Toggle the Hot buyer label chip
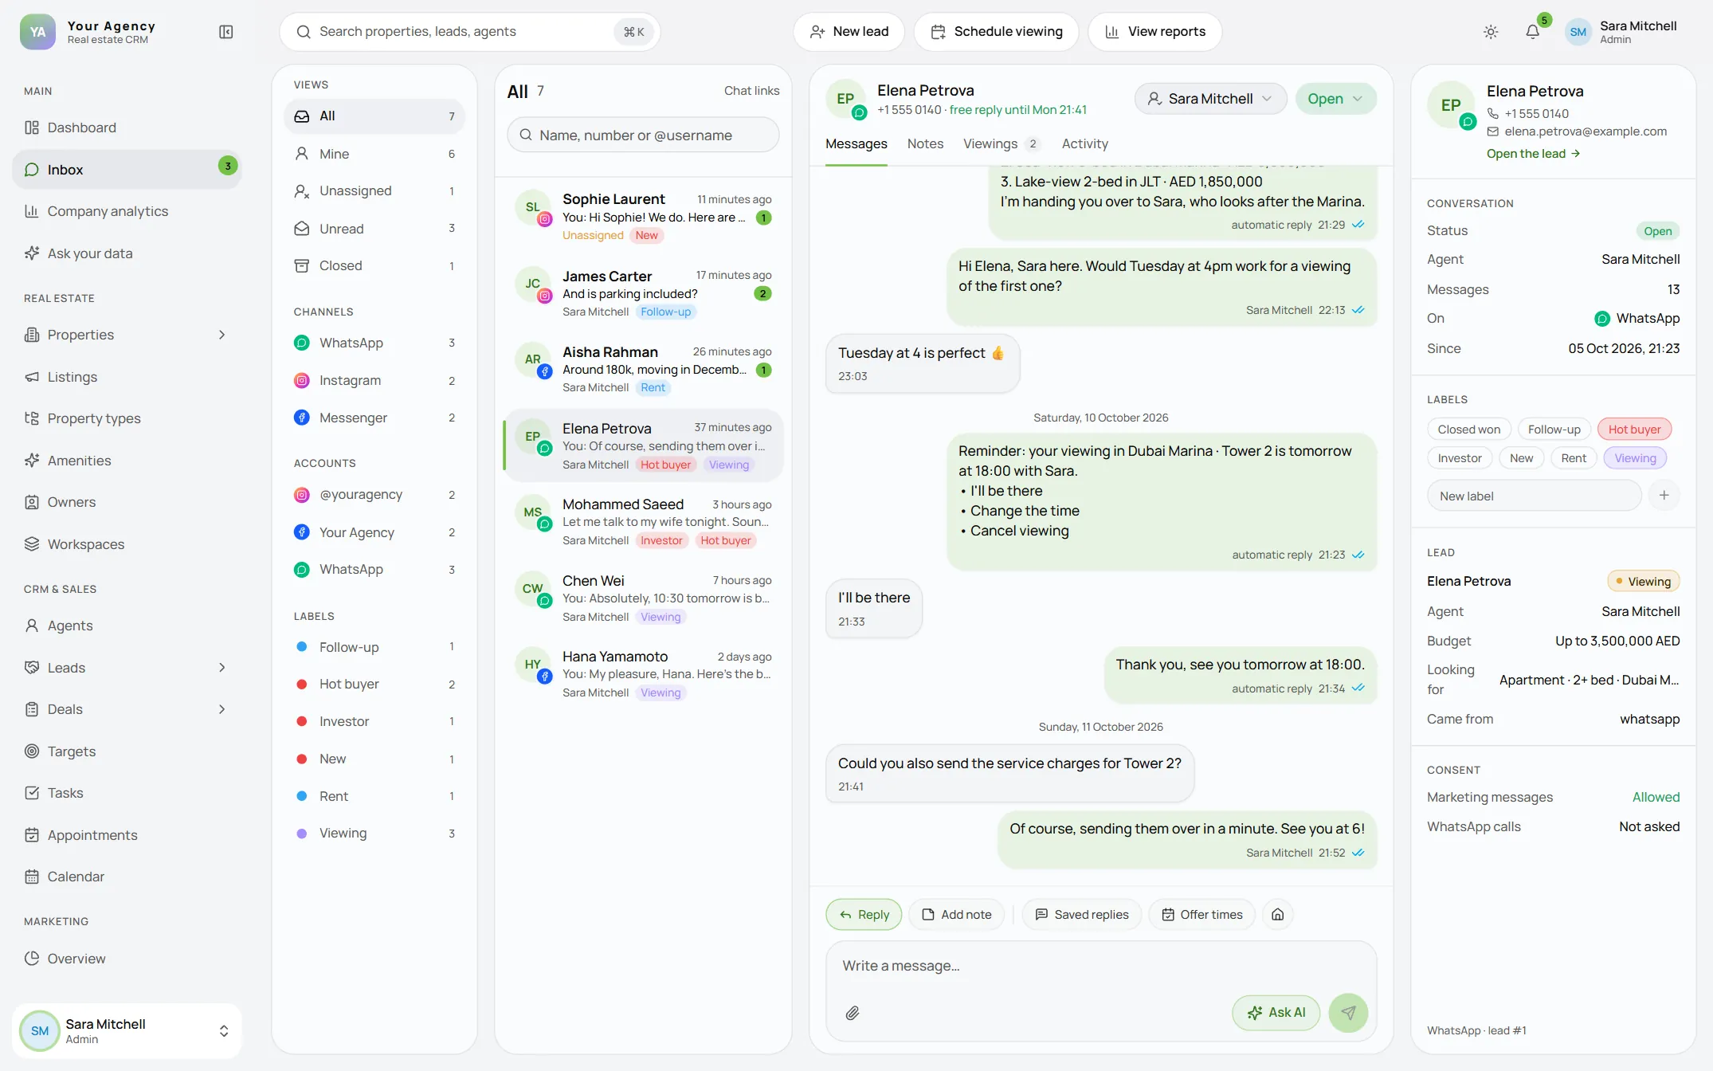The width and height of the screenshot is (1713, 1071). (1634, 430)
